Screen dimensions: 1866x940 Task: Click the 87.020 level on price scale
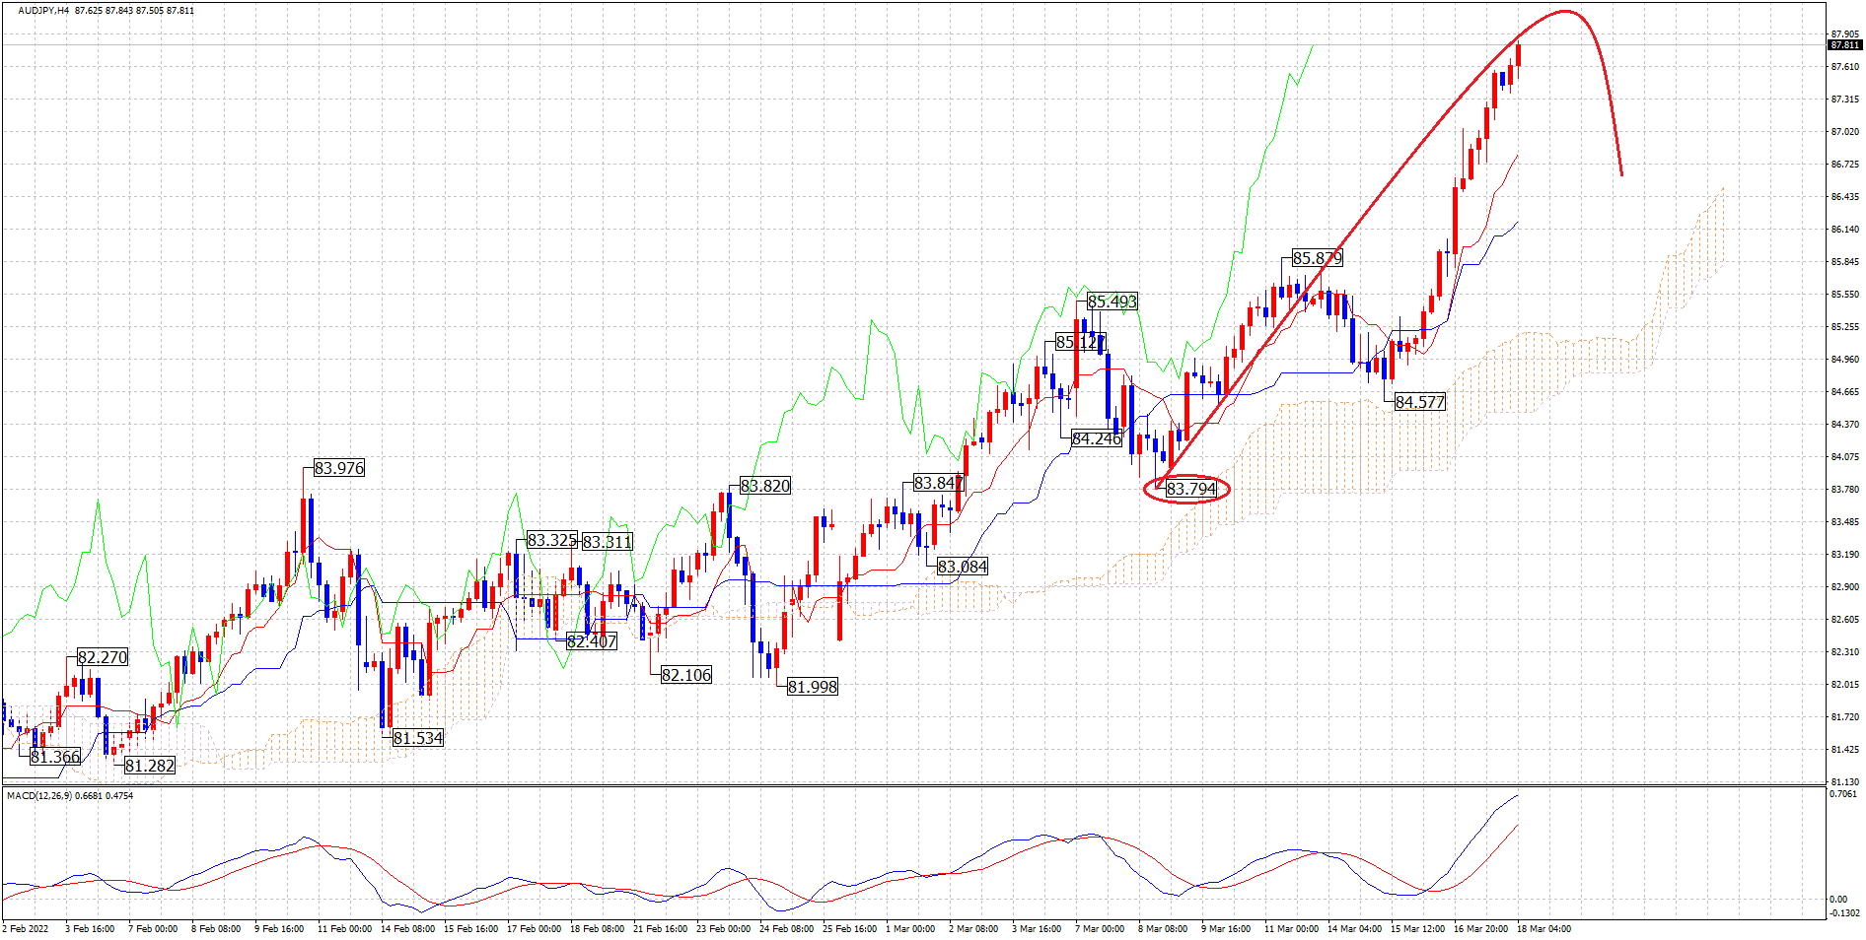1844,132
